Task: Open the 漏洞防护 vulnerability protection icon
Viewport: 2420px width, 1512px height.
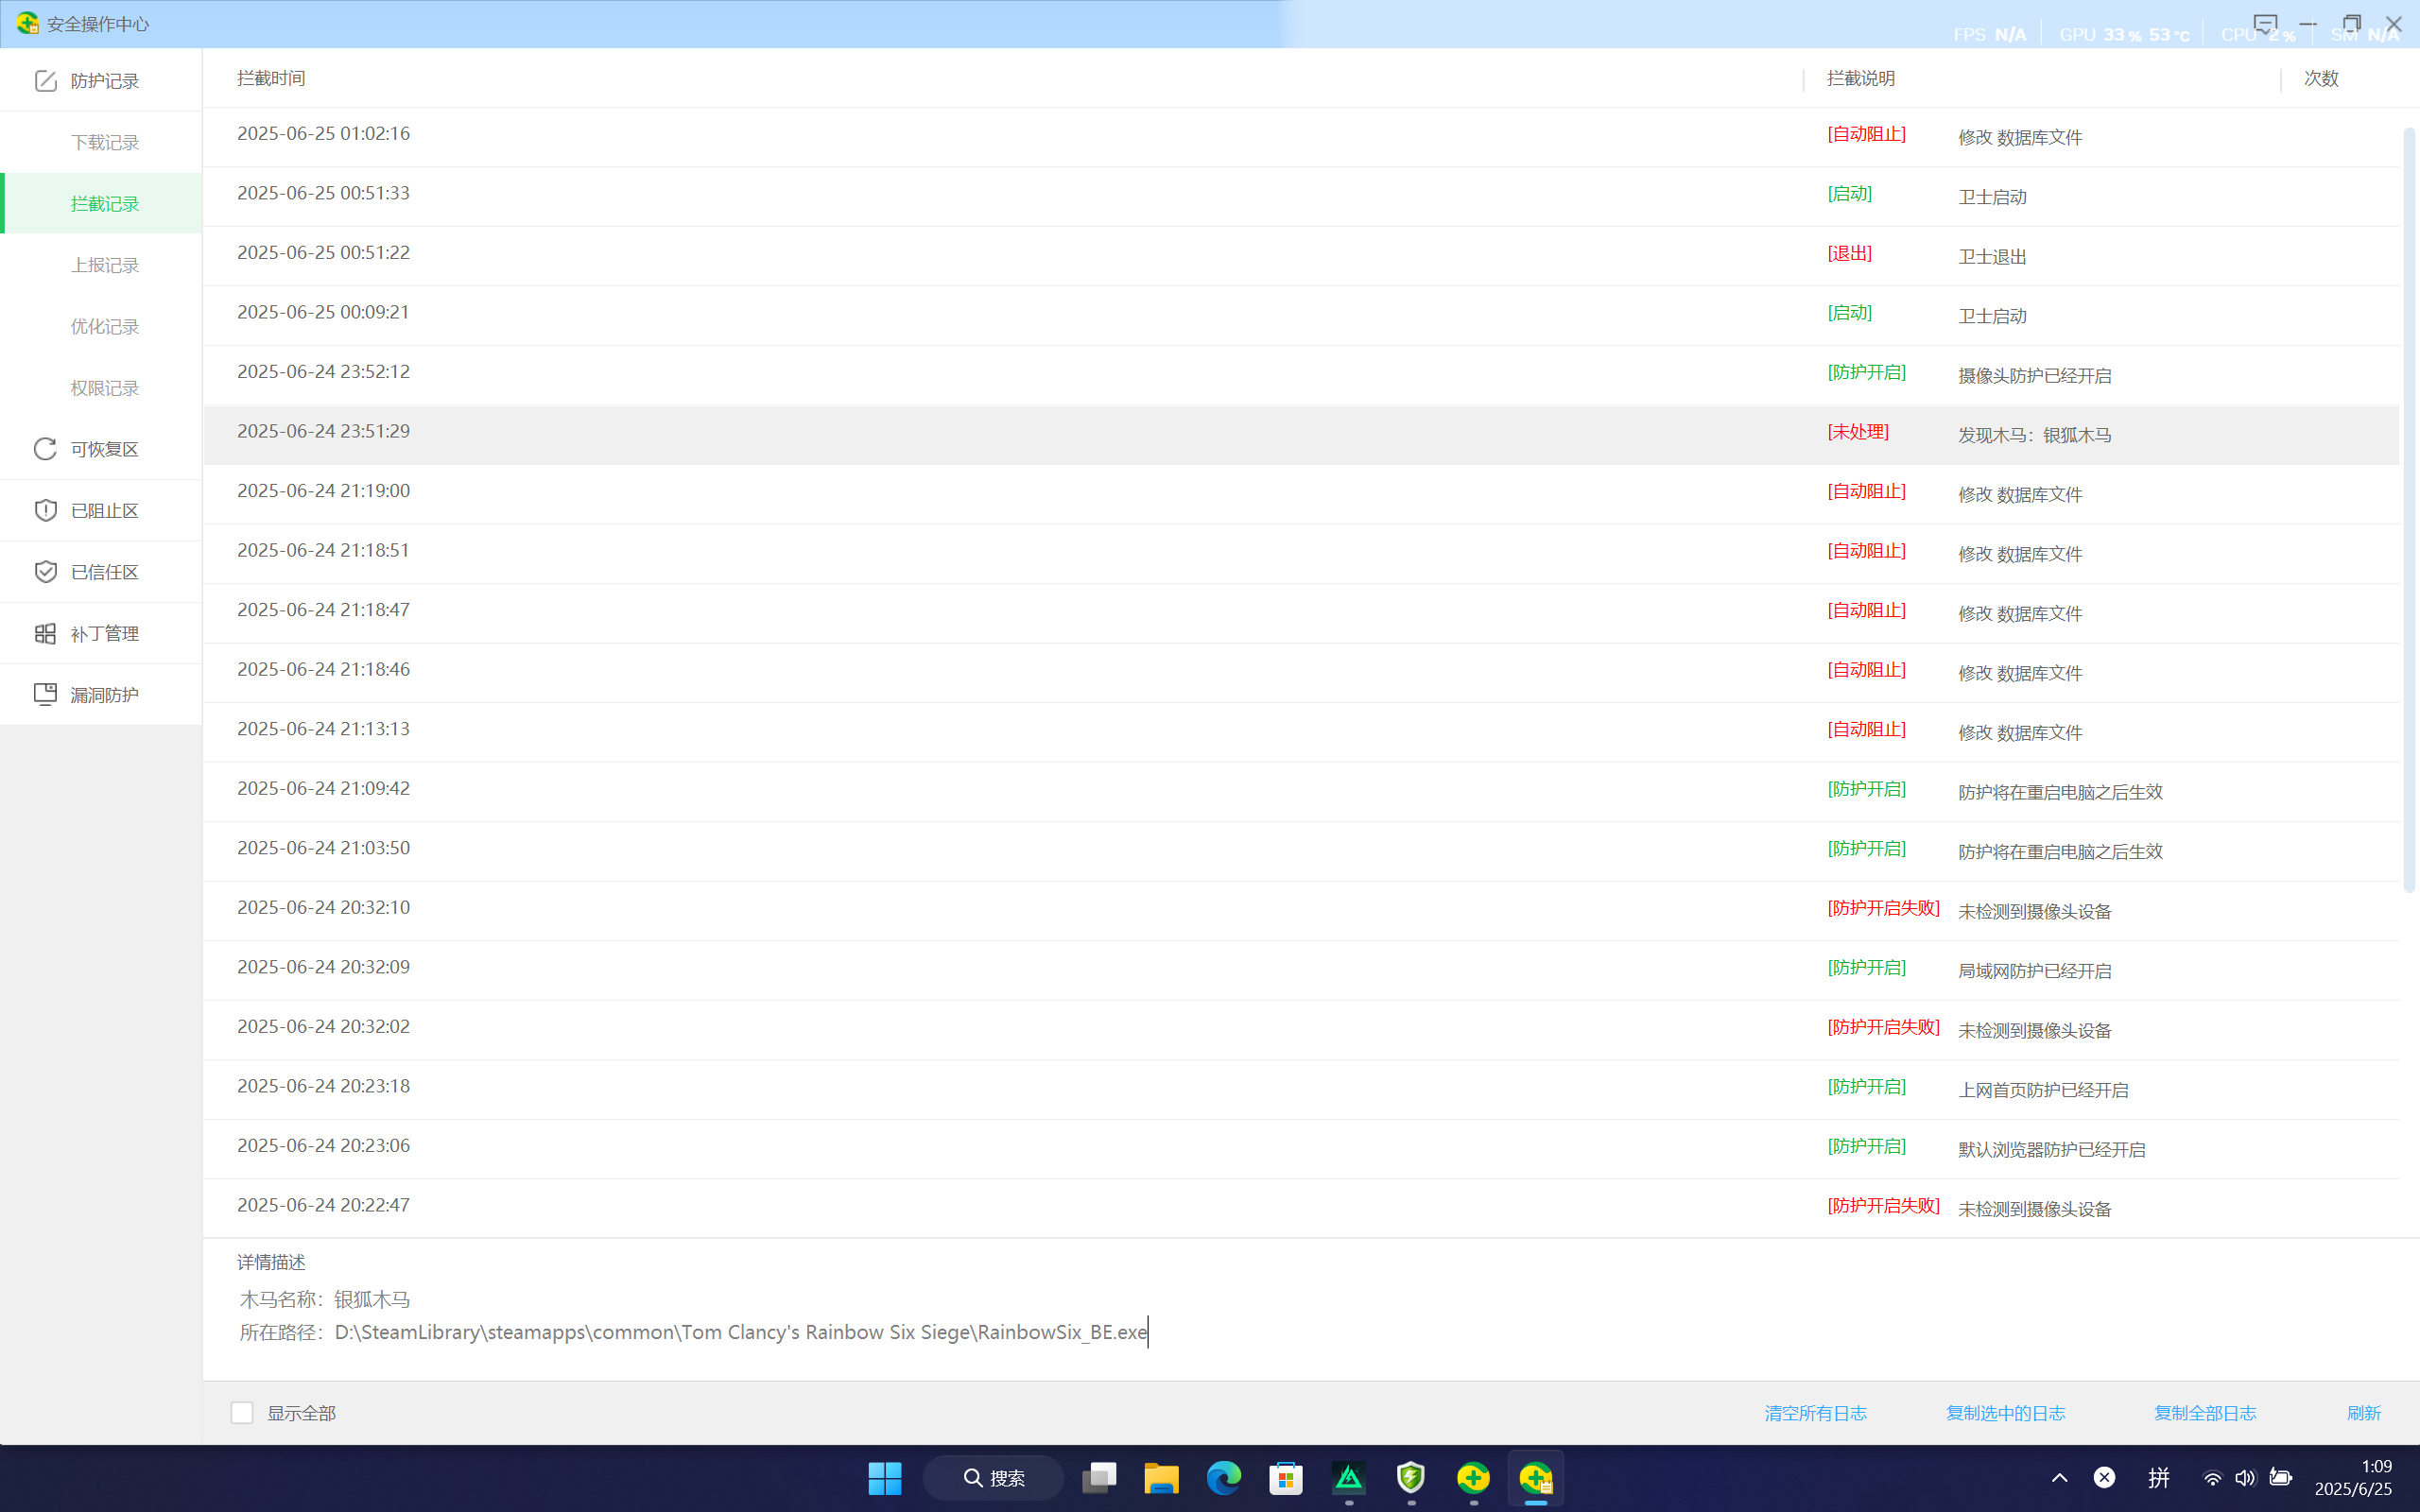Action: [x=45, y=694]
